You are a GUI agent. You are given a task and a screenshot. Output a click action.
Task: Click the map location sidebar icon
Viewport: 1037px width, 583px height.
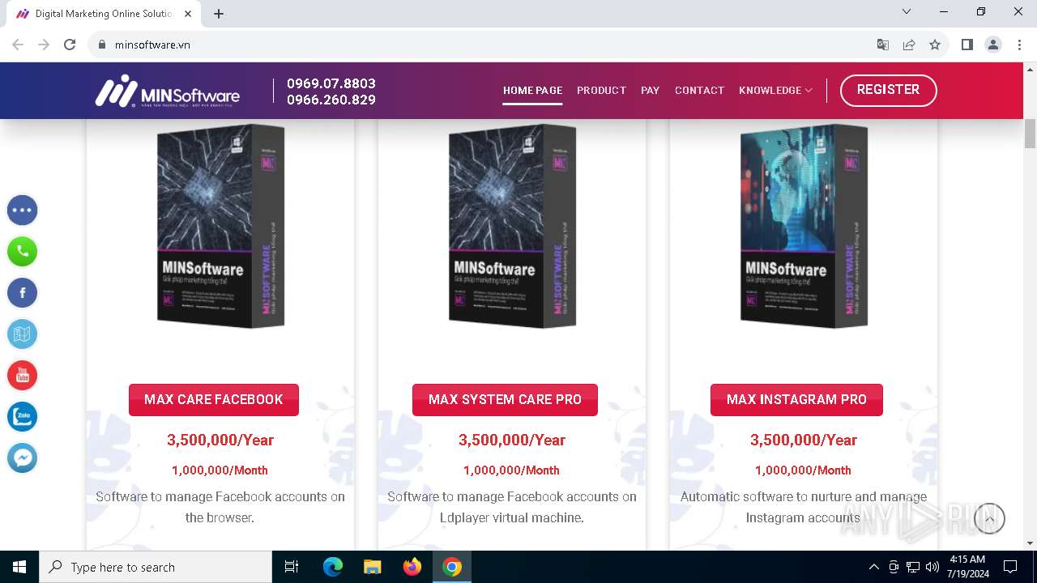tap(23, 334)
